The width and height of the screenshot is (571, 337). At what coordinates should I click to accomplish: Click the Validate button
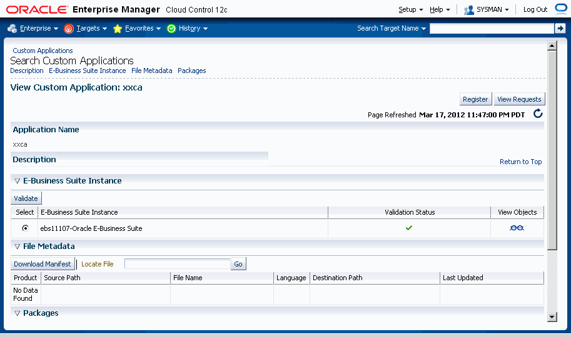tap(26, 198)
